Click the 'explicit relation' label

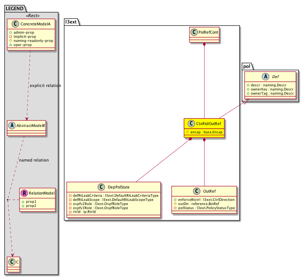coord(45,86)
